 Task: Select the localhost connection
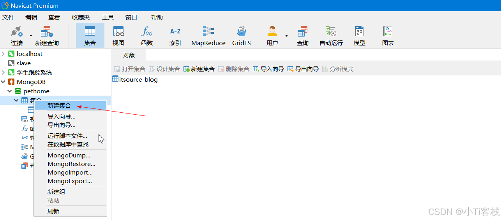[x=30, y=54]
